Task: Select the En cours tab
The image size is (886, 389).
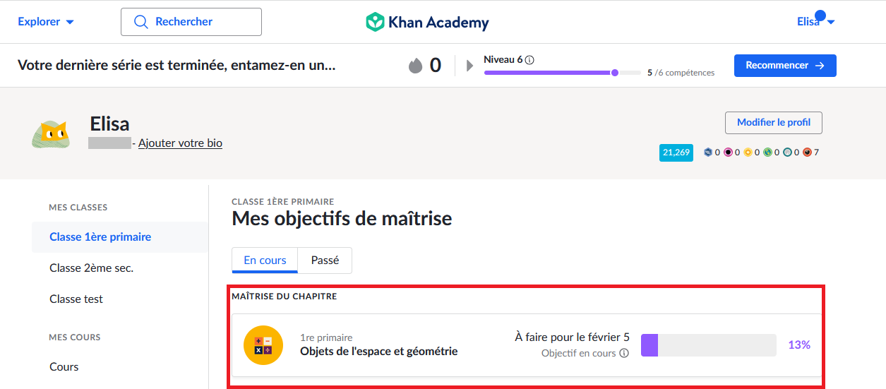Action: tap(265, 261)
